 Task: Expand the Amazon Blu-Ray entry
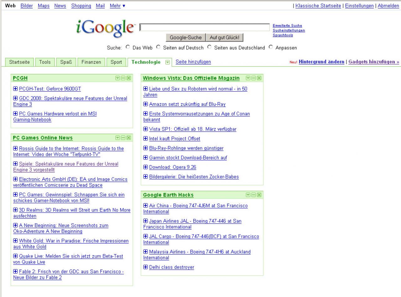pos(145,104)
